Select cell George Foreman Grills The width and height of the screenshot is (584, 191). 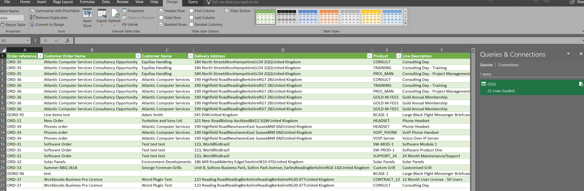[x=167, y=168]
